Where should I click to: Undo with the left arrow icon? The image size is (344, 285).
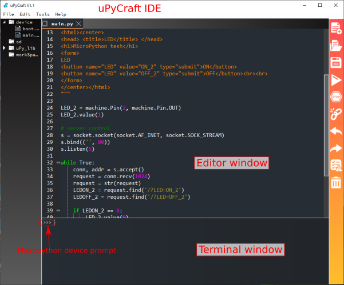(336, 131)
